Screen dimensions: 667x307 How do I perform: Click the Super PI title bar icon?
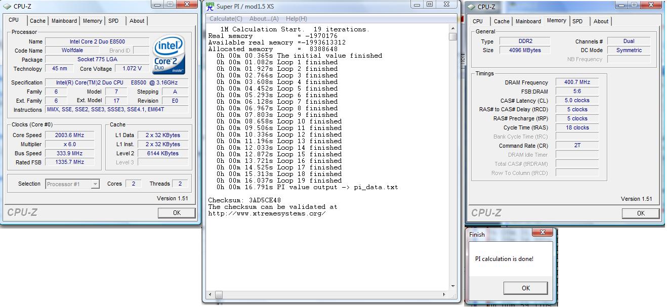[210, 7]
